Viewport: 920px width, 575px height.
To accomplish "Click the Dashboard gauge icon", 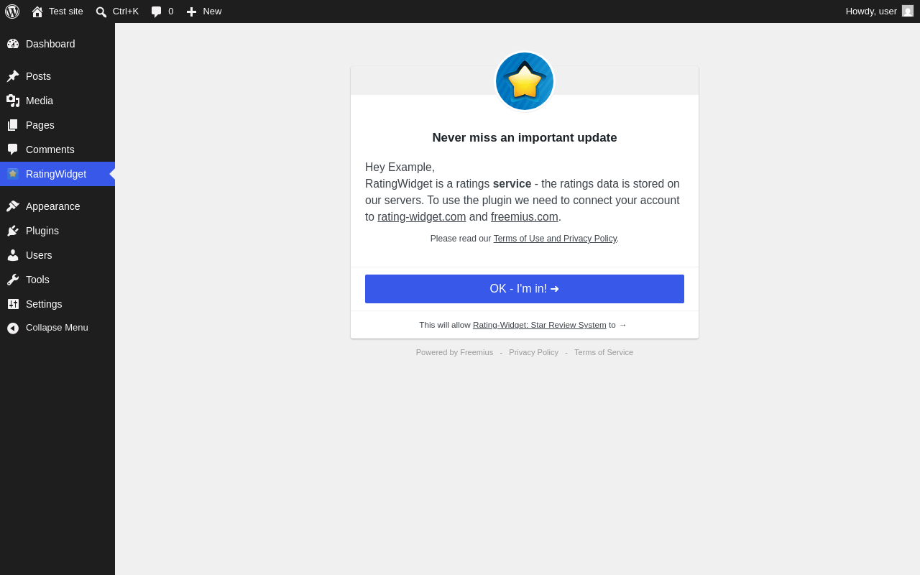I will 13,44.
